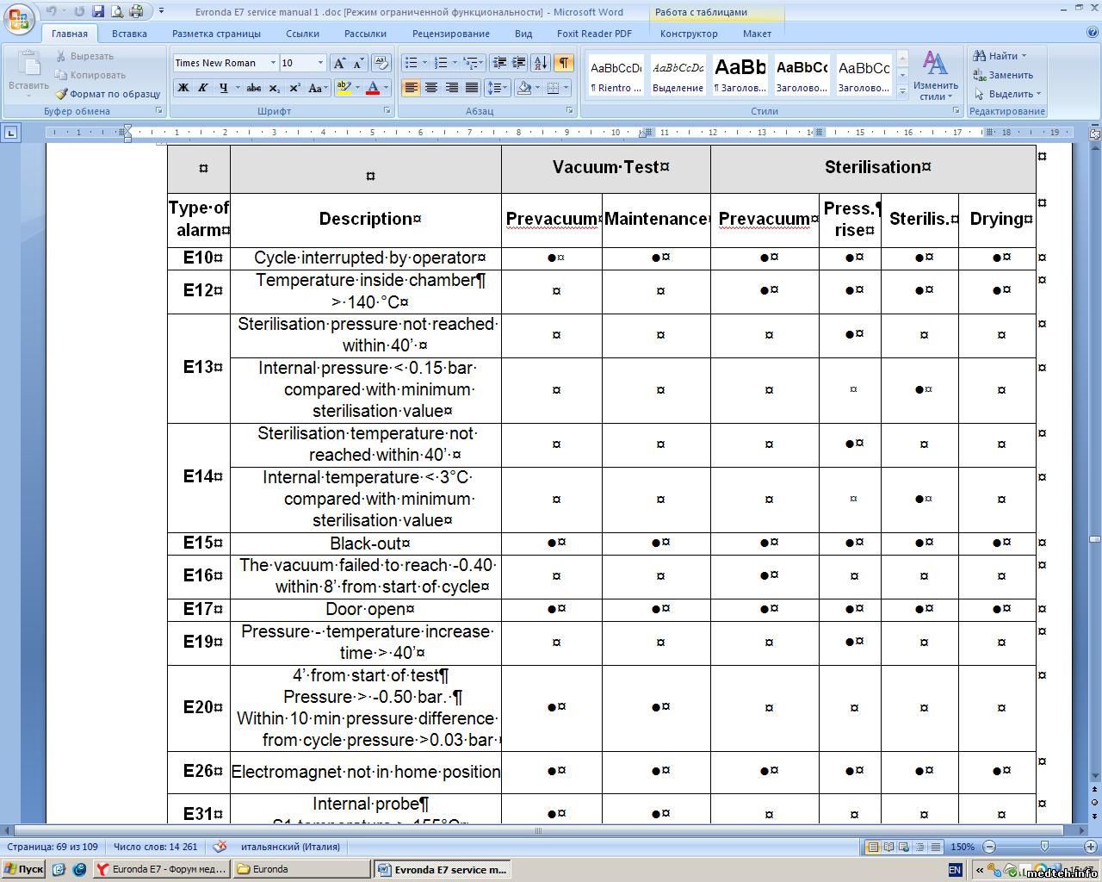Open the Times New Roman font dropdown
This screenshot has height=882, width=1102.
(273, 63)
